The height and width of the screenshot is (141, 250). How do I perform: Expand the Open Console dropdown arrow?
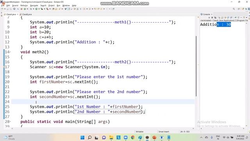(246, 18)
